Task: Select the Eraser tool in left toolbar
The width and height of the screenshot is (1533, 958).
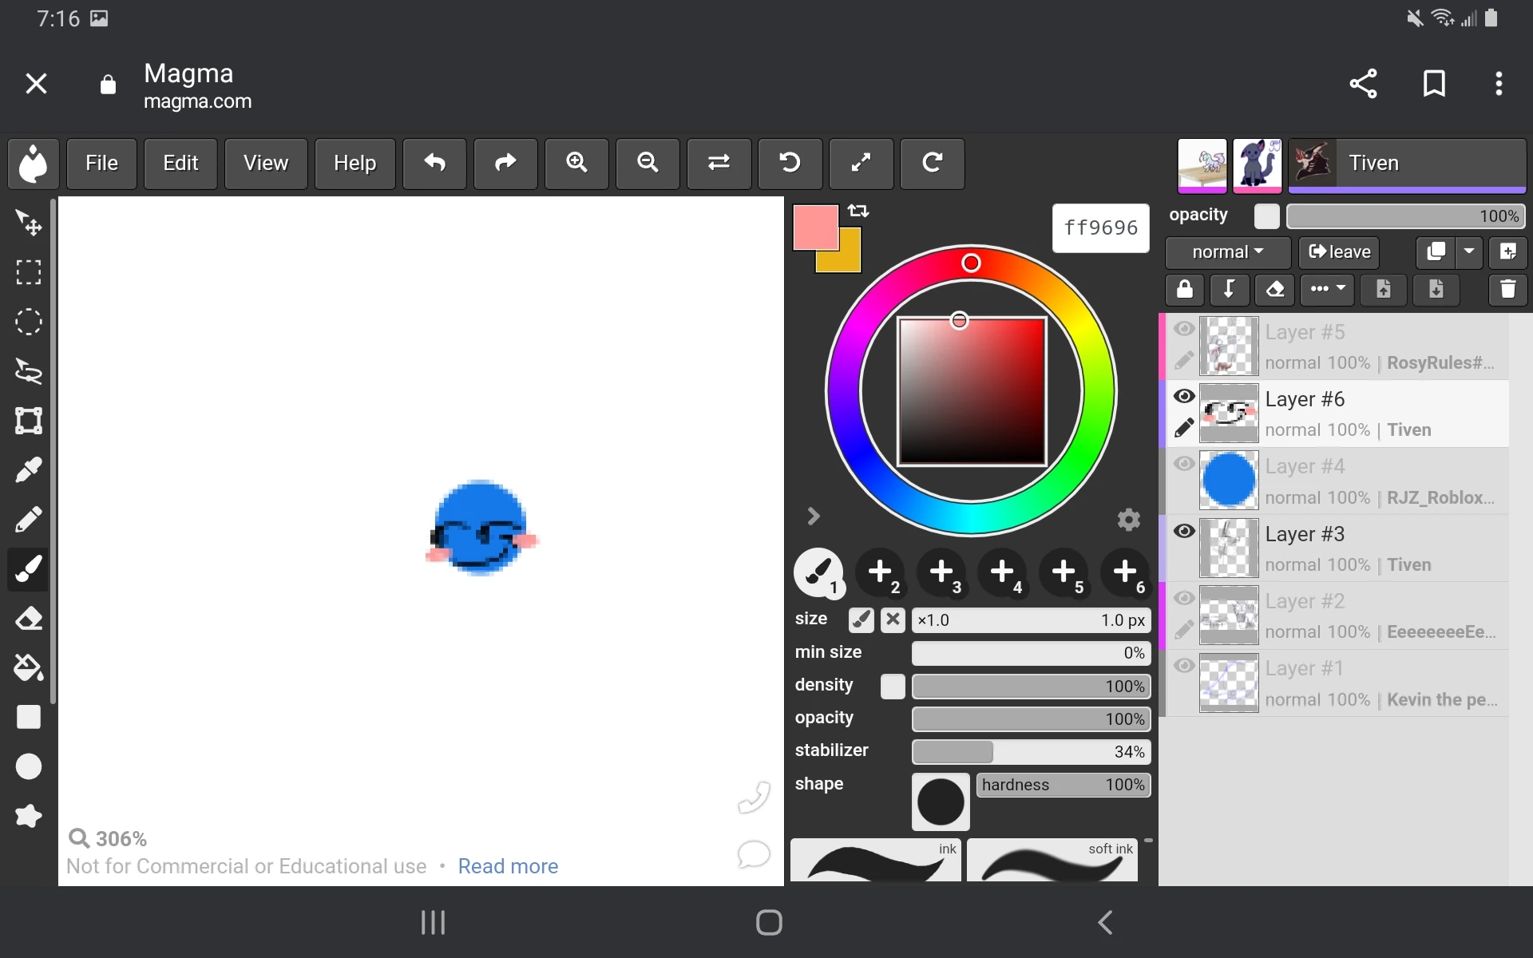Action: pyautogui.click(x=29, y=619)
